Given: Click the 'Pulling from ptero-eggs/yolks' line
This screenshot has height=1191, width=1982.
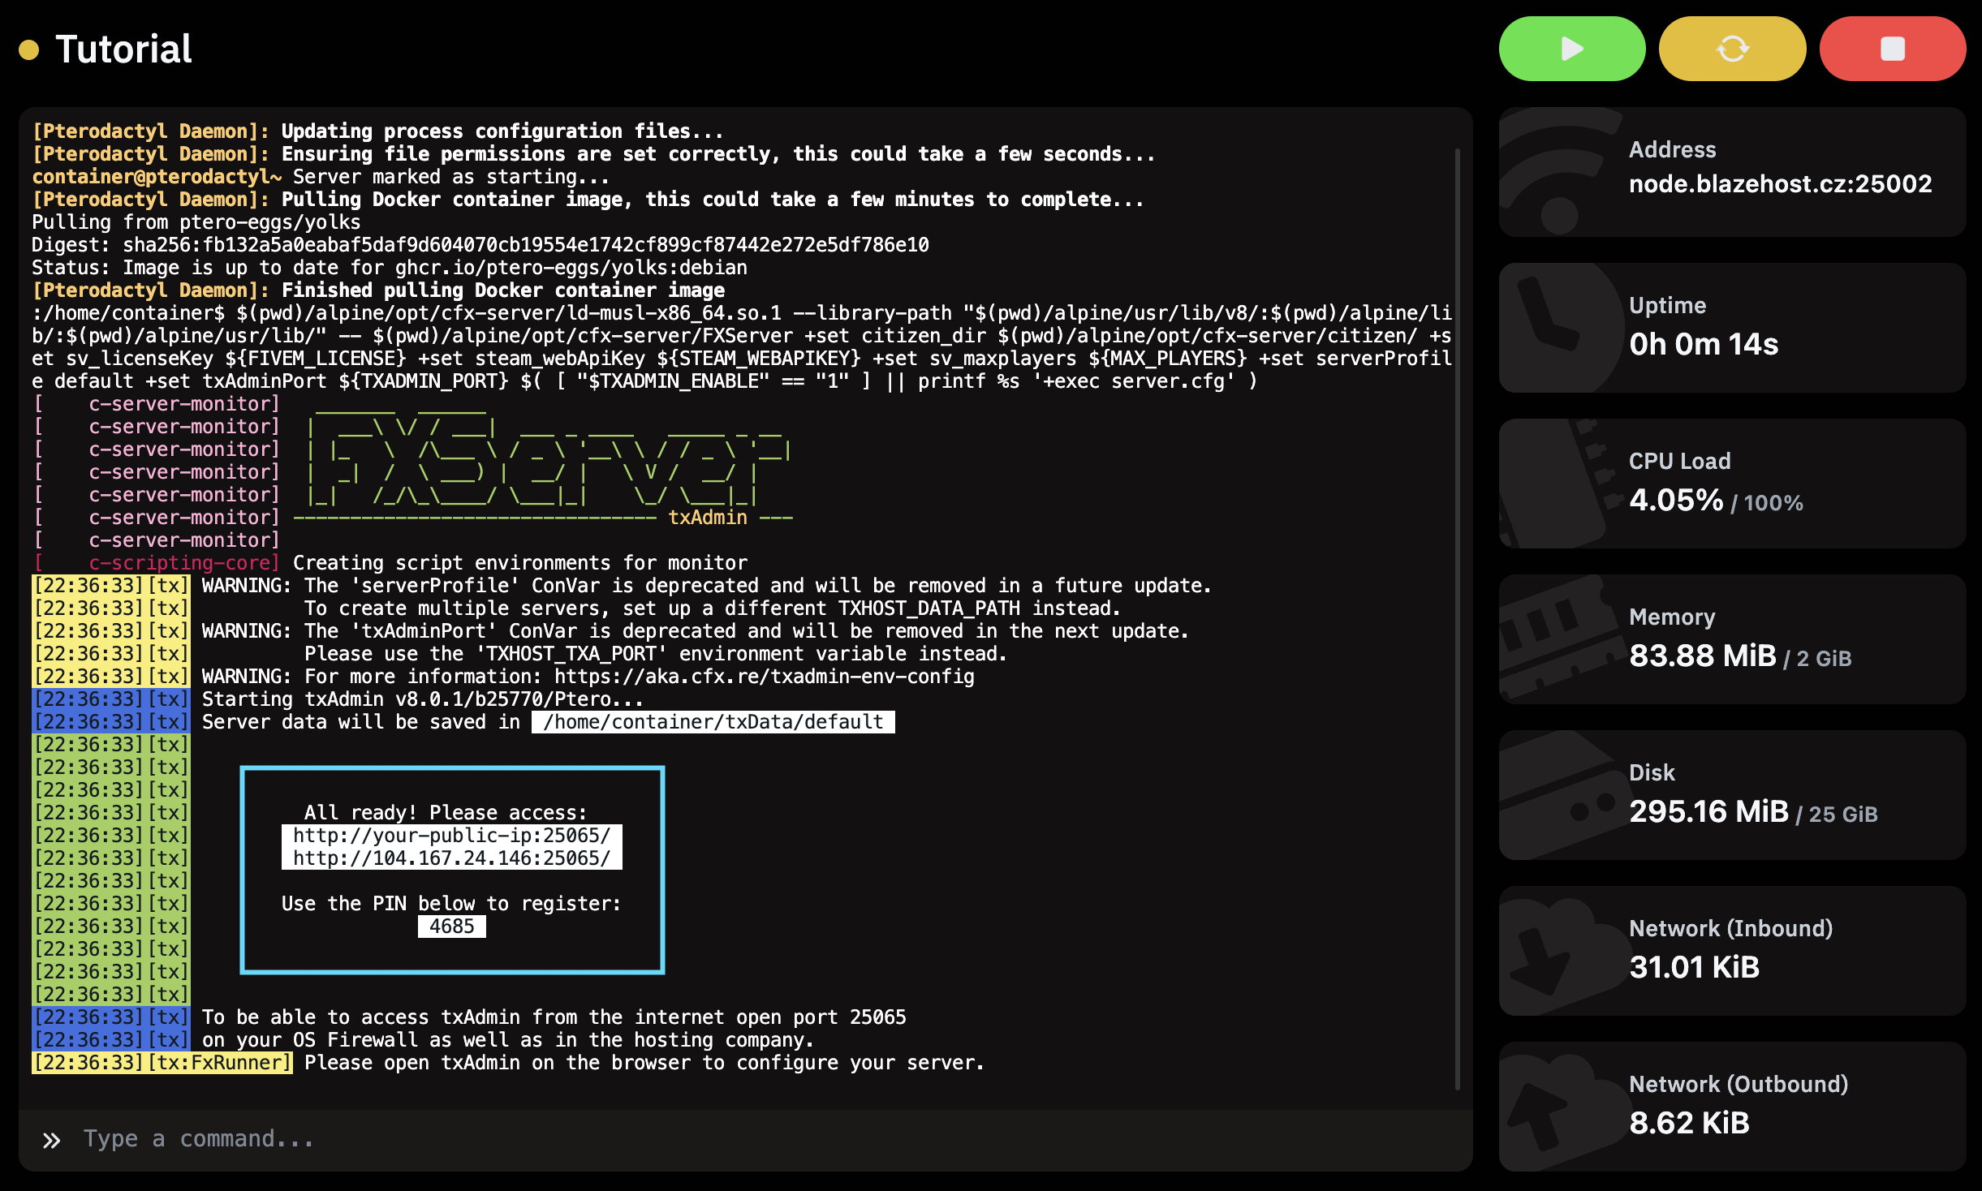Looking at the screenshot, I should pos(196,222).
